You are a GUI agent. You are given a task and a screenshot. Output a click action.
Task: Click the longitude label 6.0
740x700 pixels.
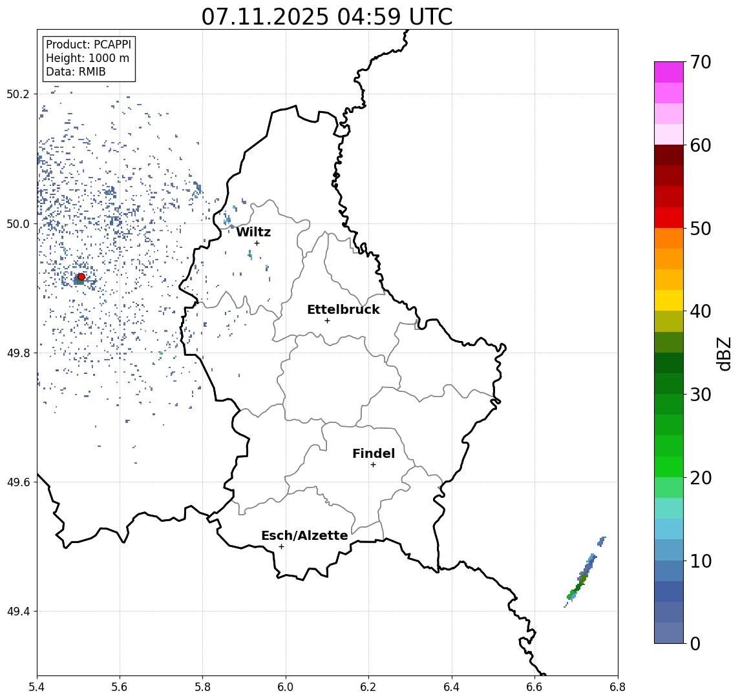tap(286, 687)
